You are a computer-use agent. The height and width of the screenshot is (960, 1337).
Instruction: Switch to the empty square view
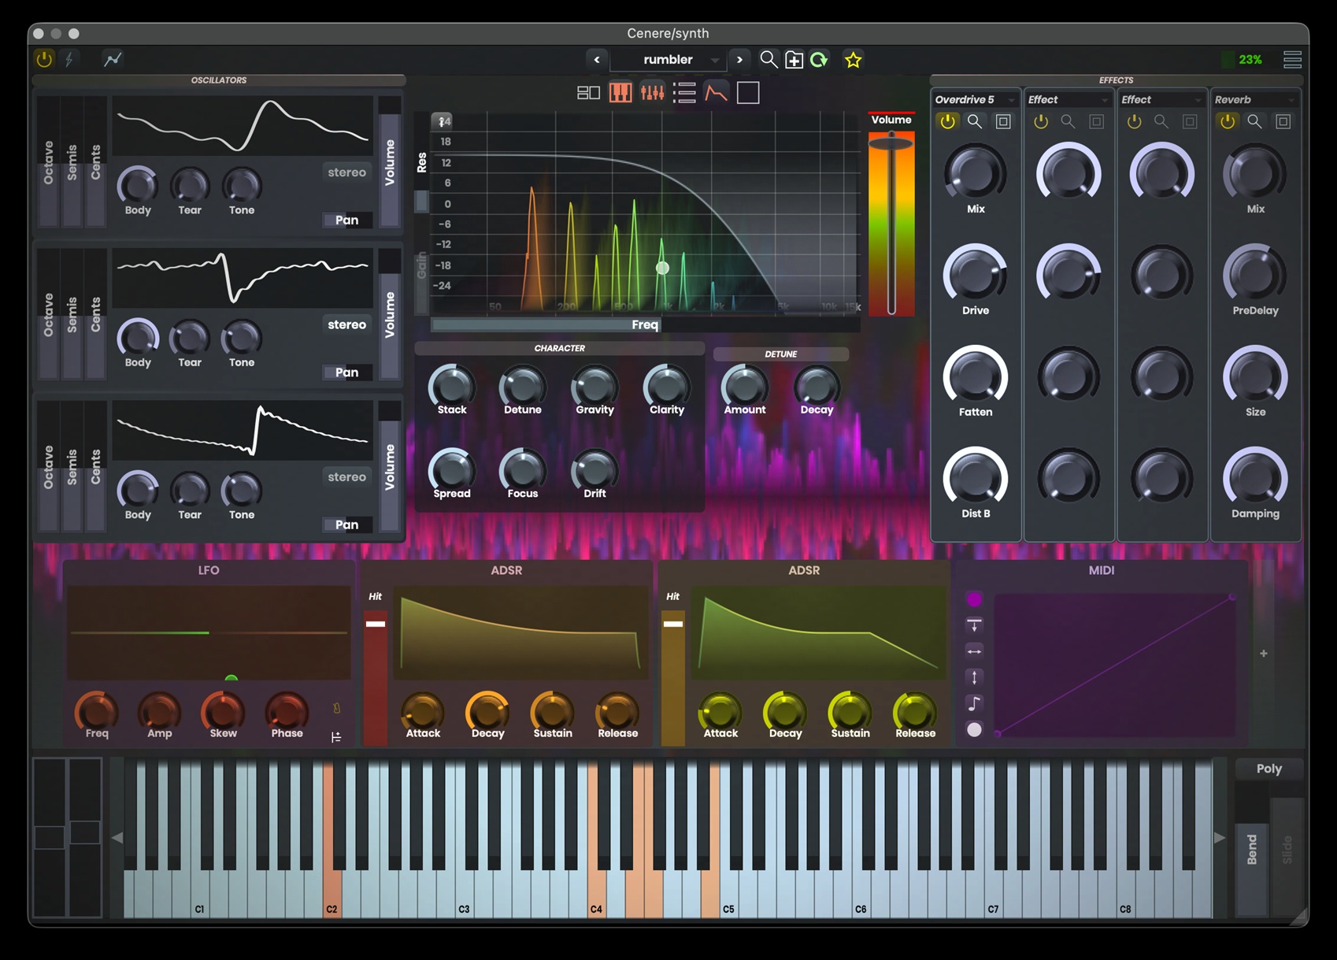pyautogui.click(x=748, y=93)
